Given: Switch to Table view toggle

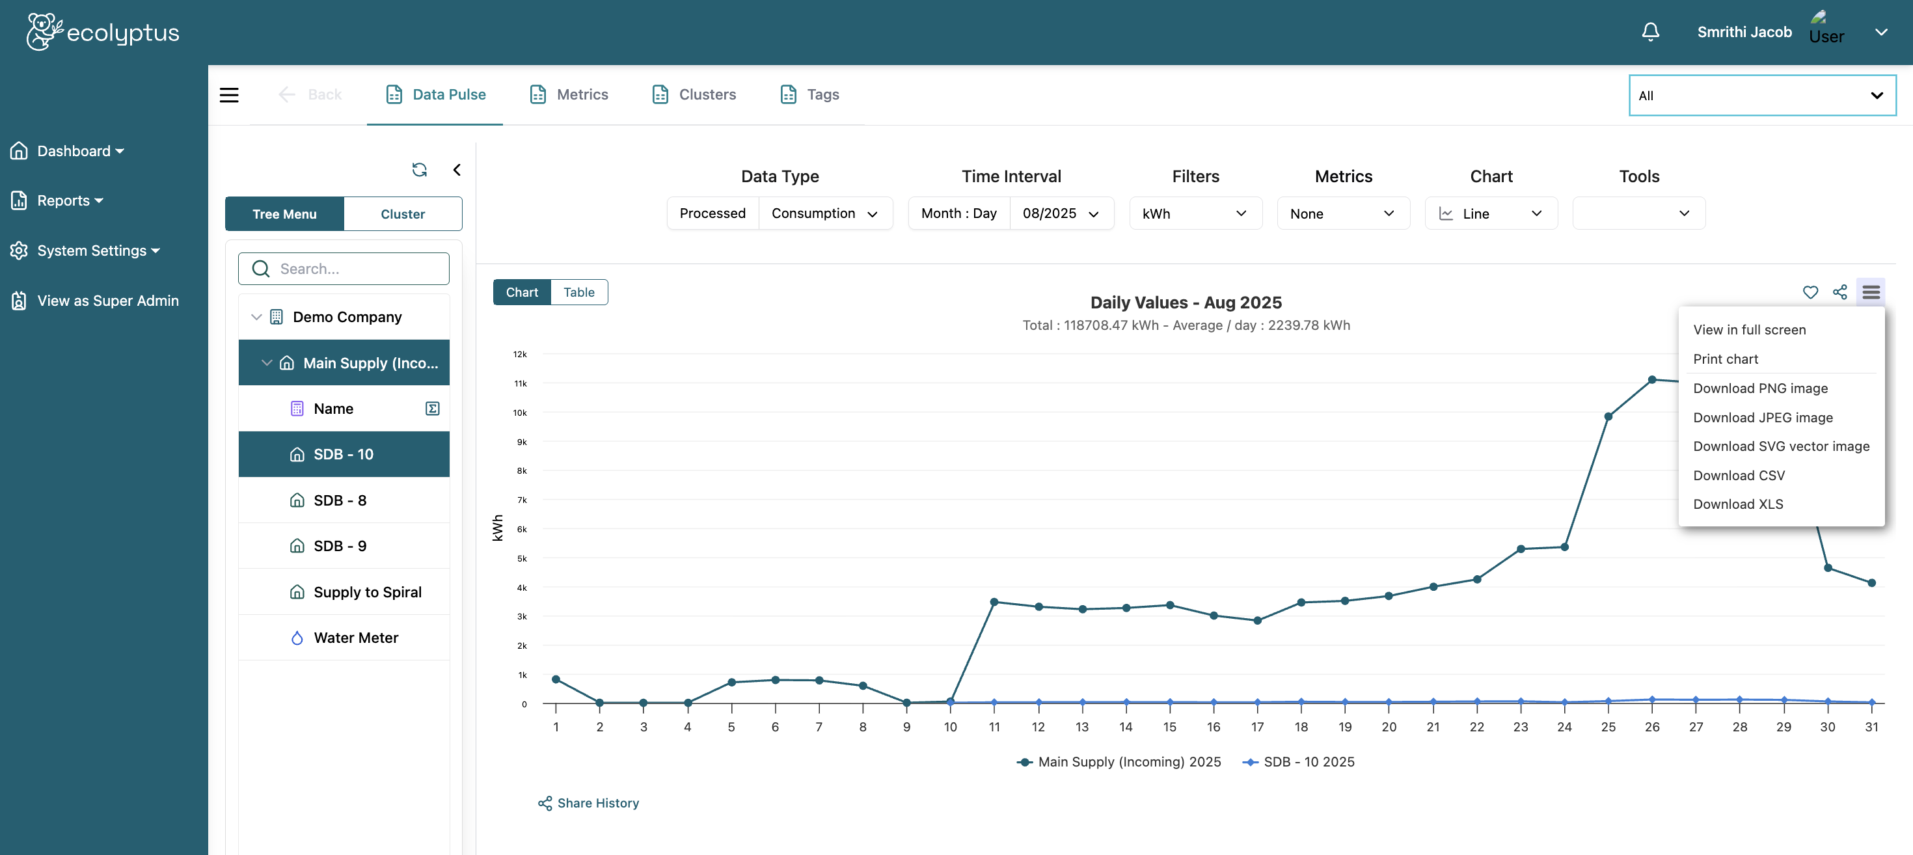Looking at the screenshot, I should [578, 292].
